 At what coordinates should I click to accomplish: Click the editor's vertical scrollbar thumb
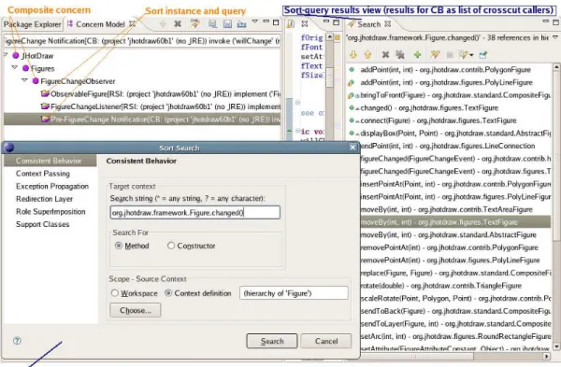tap(329, 77)
